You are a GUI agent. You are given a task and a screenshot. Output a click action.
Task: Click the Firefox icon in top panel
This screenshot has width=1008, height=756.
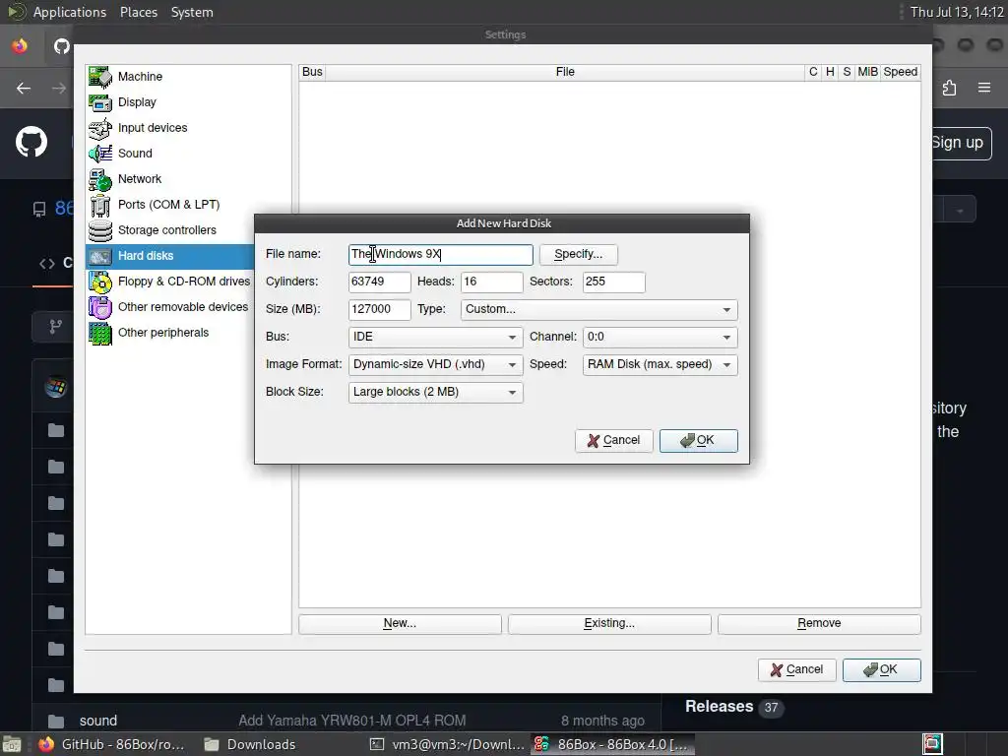(x=20, y=46)
